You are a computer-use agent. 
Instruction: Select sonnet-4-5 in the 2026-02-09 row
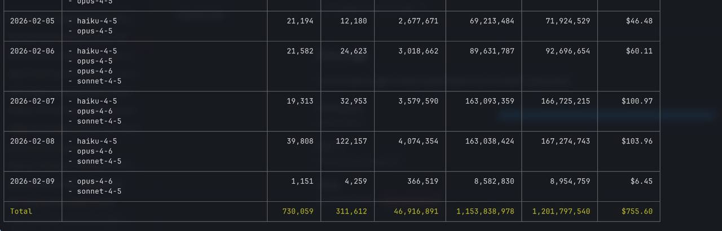(x=99, y=191)
